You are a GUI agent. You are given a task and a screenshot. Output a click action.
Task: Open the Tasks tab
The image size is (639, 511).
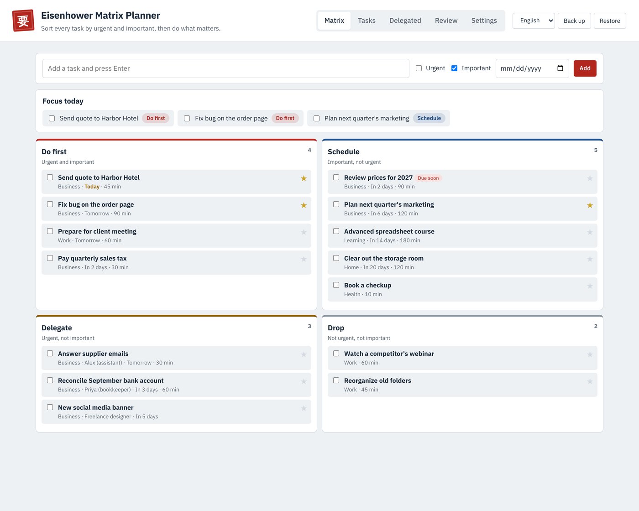[367, 21]
